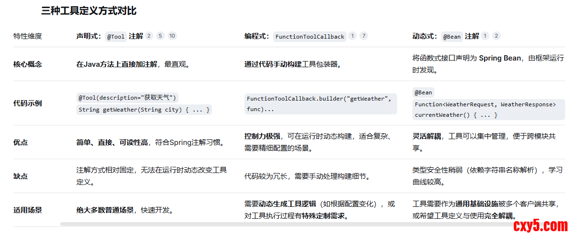This screenshot has height=235, width=570.
Task: Click the @Tool(description="获取天气") code snippet
Action: click(x=127, y=98)
